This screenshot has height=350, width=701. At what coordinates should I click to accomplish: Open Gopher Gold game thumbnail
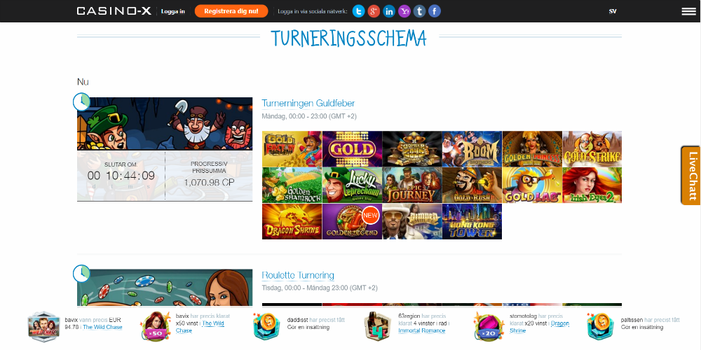tap(411, 149)
